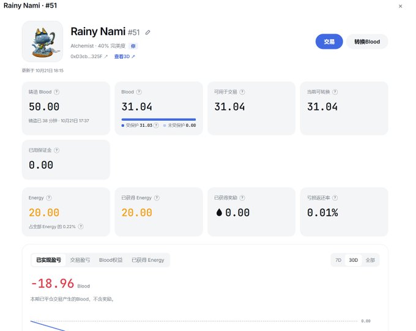Image resolution: width=416 pixels, height=331 pixels.
Task: Click the -18.96 Blood realized PnL value
Action: tap(52, 283)
